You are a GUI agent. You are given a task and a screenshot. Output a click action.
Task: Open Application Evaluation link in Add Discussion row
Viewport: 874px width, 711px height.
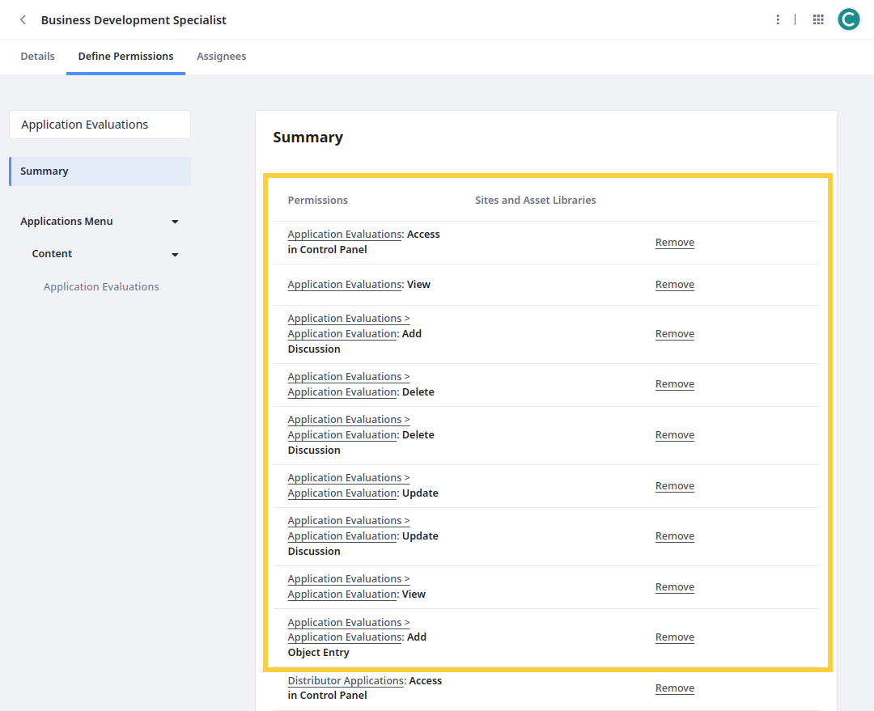click(x=343, y=334)
